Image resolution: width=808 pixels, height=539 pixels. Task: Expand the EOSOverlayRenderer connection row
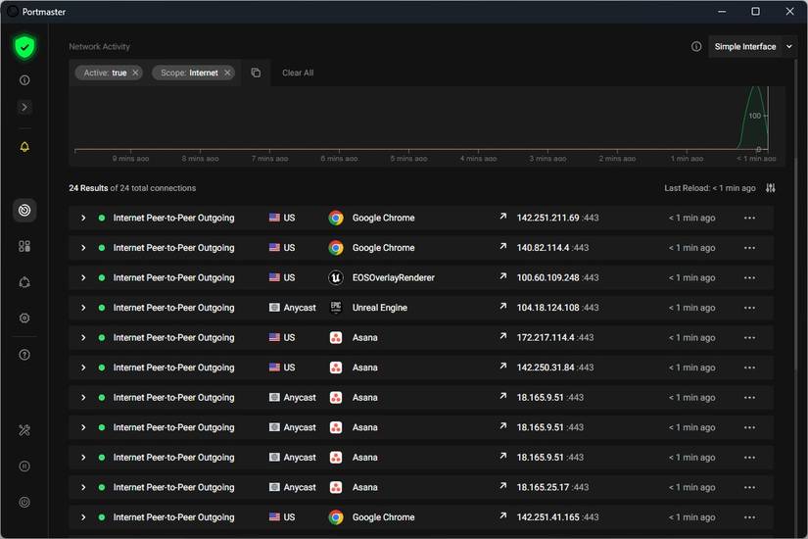(83, 278)
